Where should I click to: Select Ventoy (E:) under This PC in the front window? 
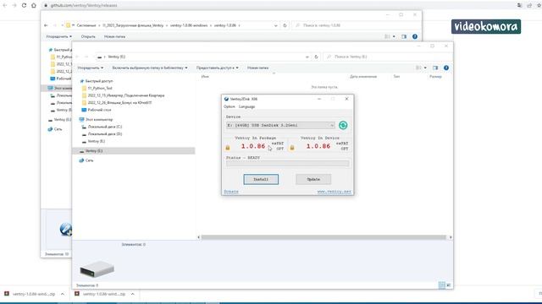coord(96,141)
